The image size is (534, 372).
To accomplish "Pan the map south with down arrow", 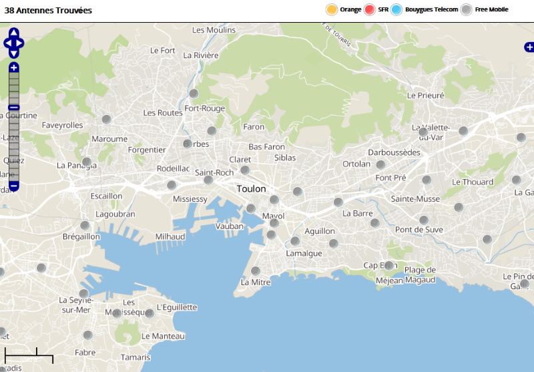I will point(13,53).
